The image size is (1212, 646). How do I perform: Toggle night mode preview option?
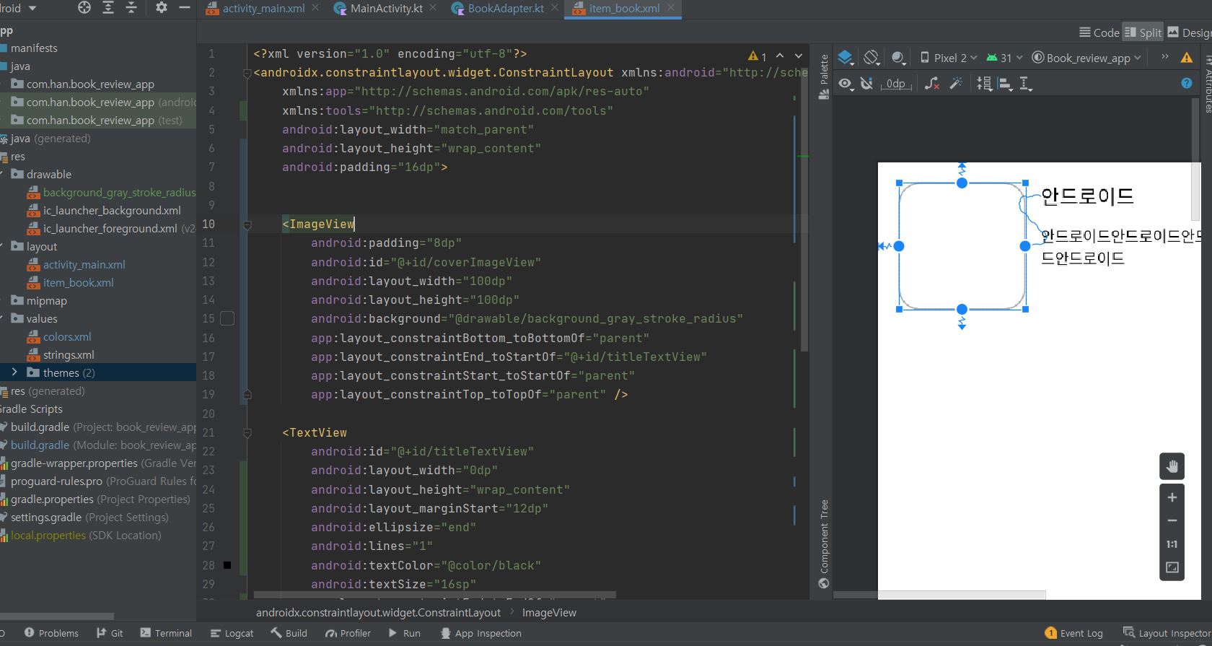coord(897,58)
